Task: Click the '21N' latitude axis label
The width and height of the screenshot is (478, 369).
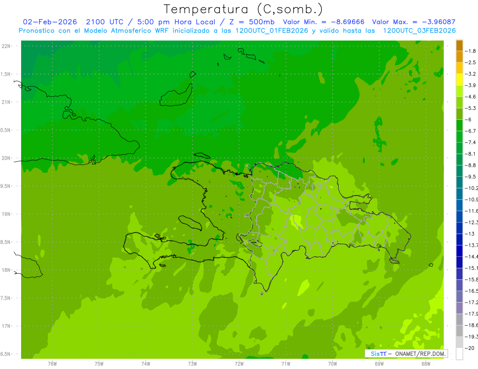Action: point(6,102)
